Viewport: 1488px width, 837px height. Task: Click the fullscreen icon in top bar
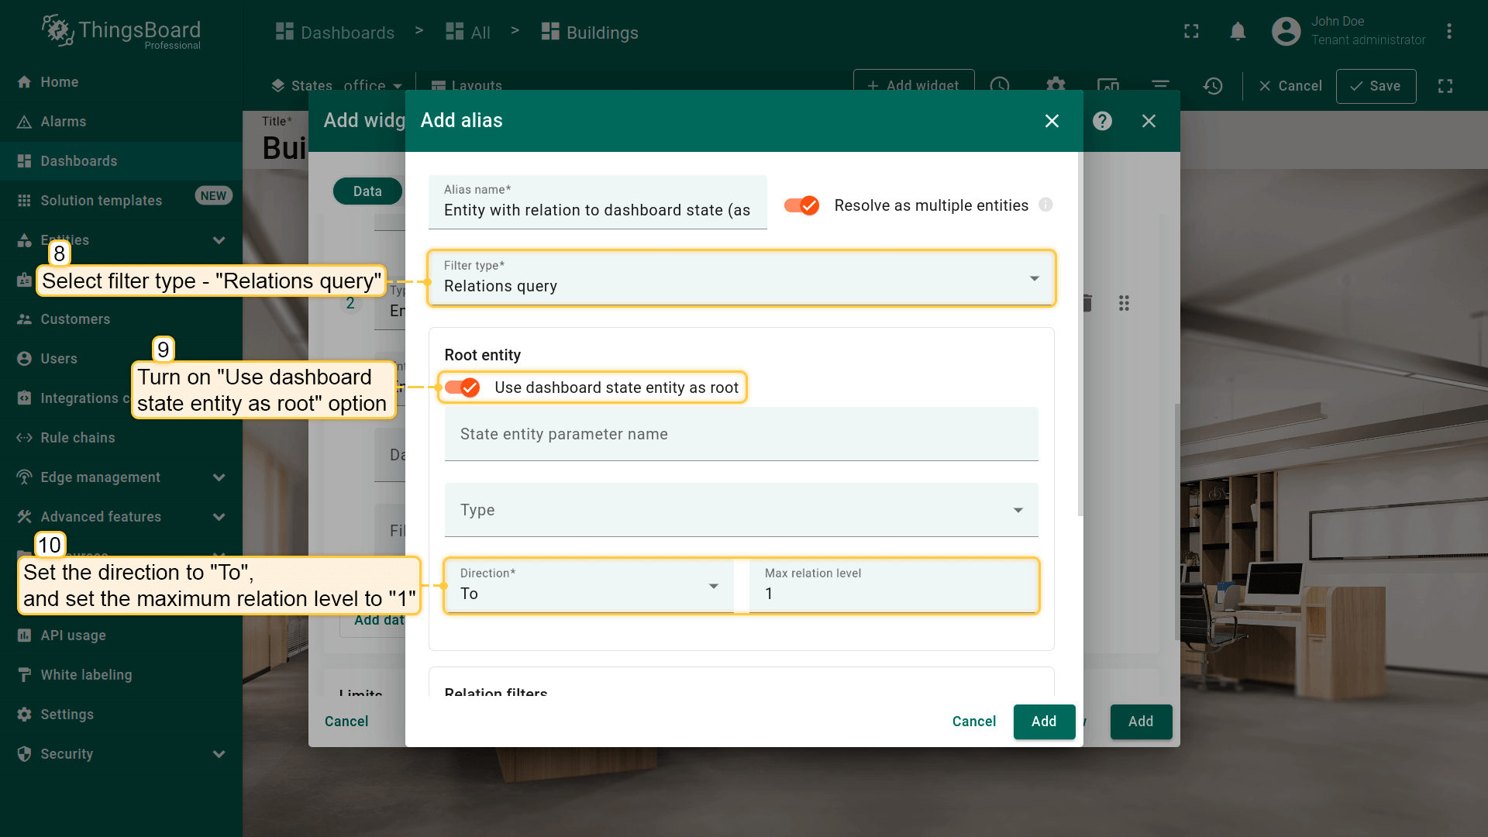coord(1191,32)
